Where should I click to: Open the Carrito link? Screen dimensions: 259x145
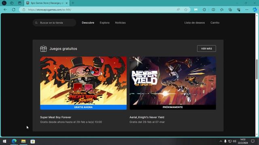[x=215, y=23]
